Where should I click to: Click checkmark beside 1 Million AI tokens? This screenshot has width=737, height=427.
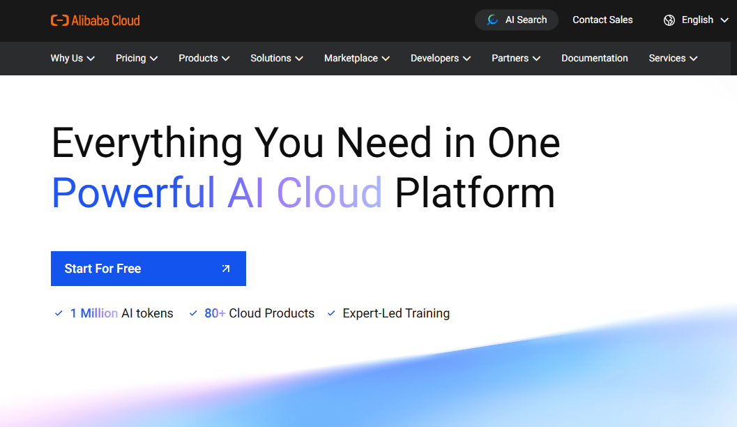point(59,313)
